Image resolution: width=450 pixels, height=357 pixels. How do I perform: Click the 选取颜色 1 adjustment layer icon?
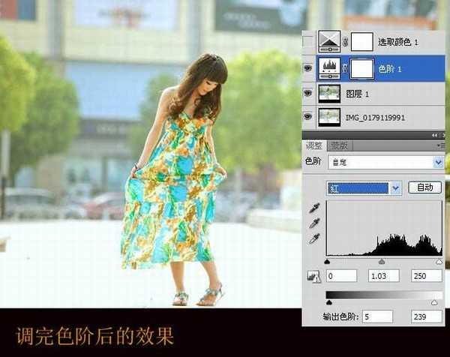point(329,42)
